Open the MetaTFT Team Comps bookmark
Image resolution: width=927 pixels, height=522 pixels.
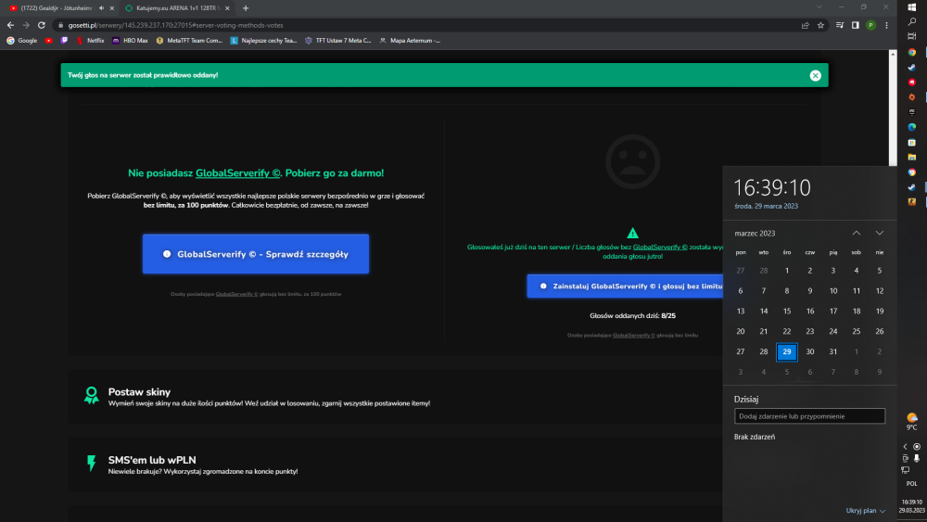pos(189,41)
